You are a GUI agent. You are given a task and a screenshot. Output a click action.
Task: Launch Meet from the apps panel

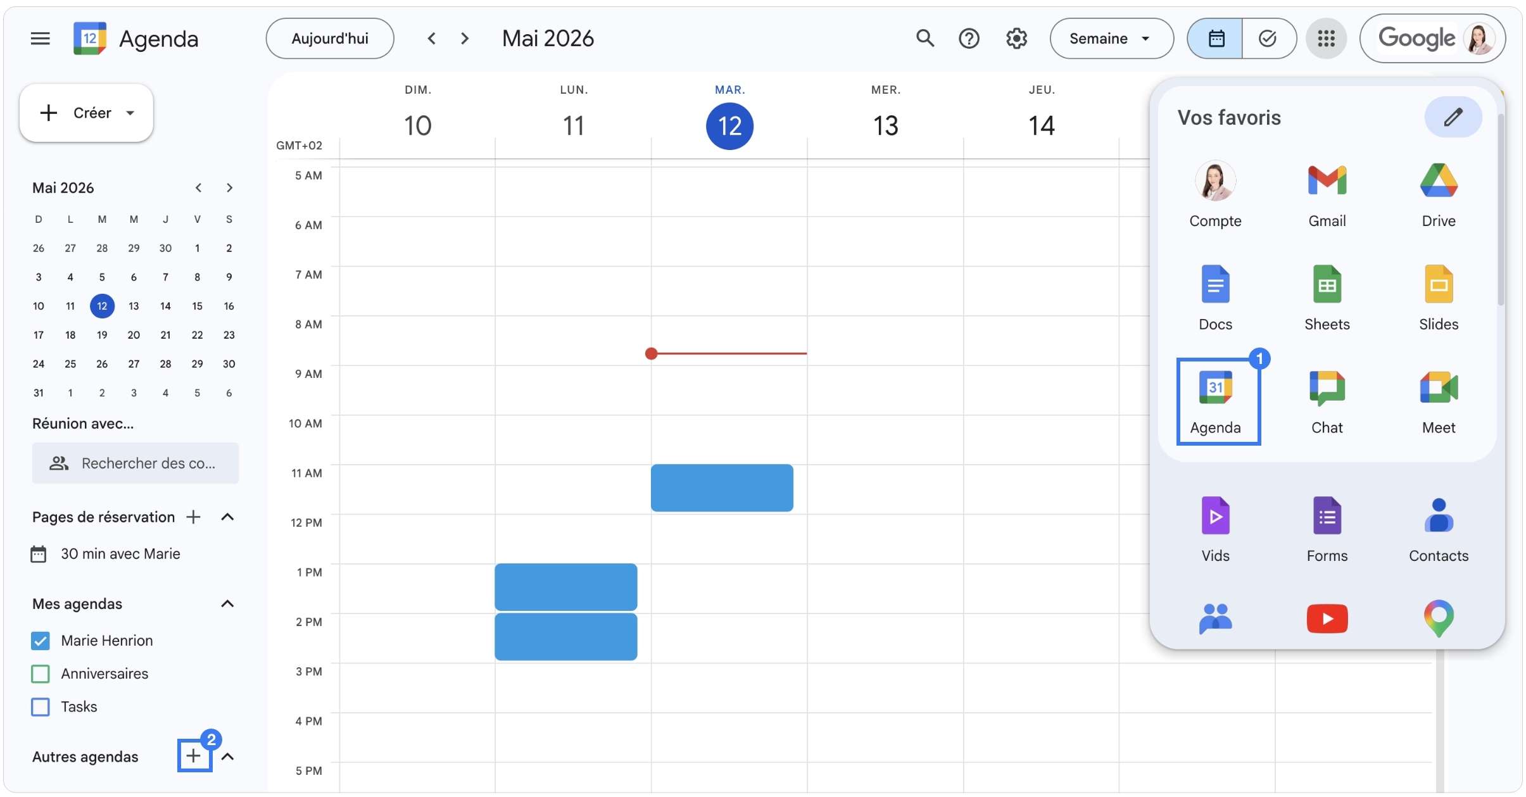(x=1439, y=402)
